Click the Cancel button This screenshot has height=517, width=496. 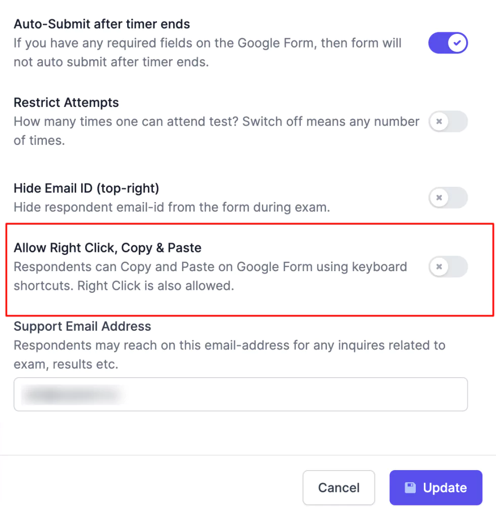[339, 488]
